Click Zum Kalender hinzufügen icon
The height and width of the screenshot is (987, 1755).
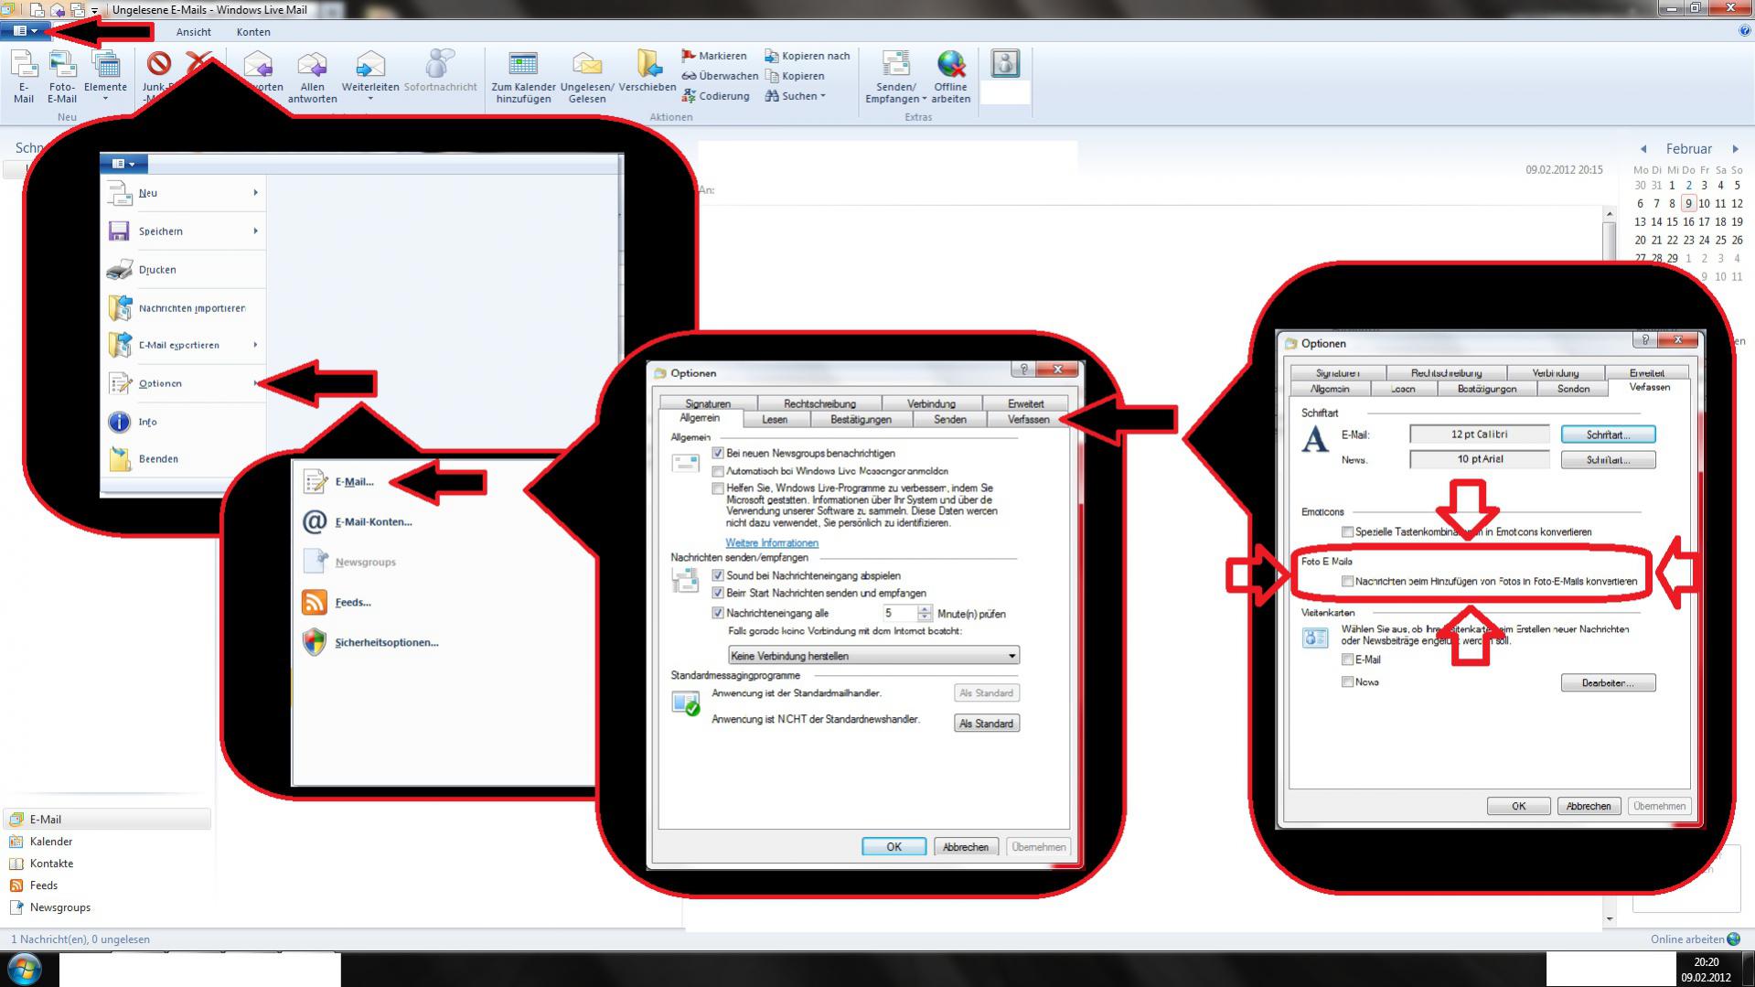[523, 64]
